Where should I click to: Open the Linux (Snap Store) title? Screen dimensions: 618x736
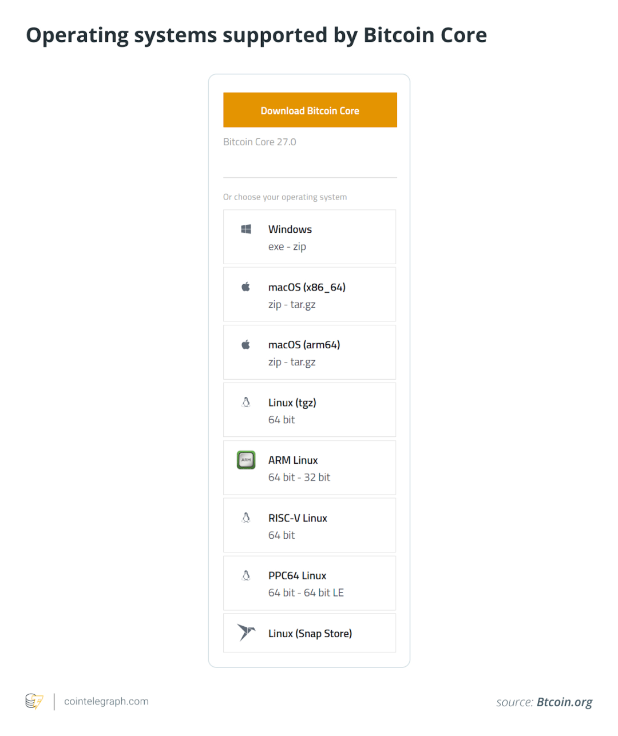(x=310, y=634)
